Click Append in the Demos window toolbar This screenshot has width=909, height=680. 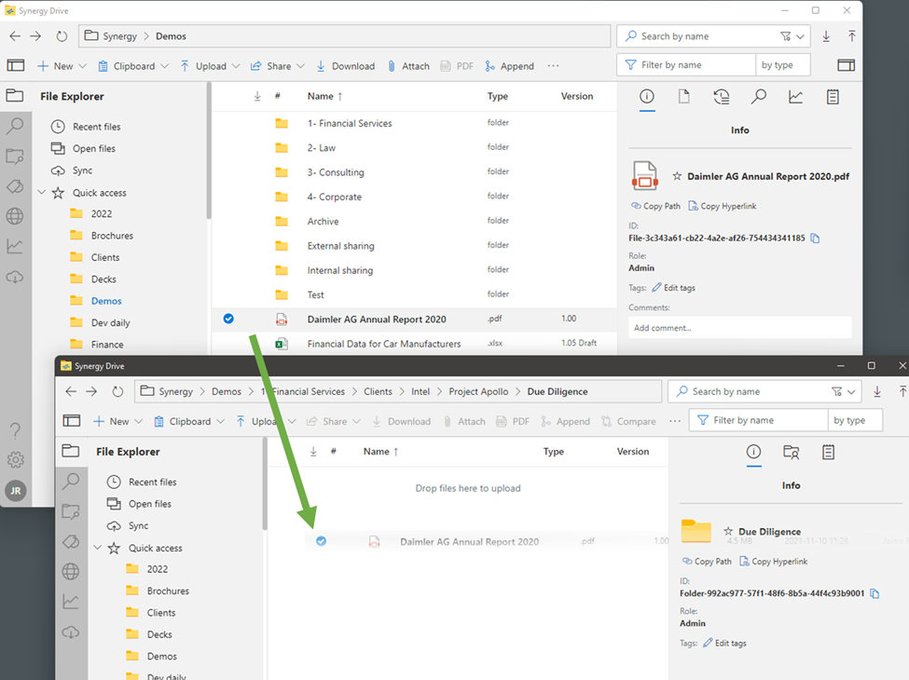(510, 66)
